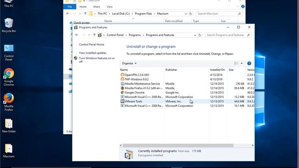
Task: Click the right scroll arrow of programs list
Action: coord(252,145)
